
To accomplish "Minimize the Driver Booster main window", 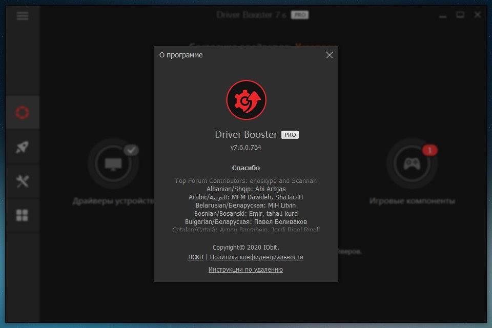I will click(x=443, y=15).
